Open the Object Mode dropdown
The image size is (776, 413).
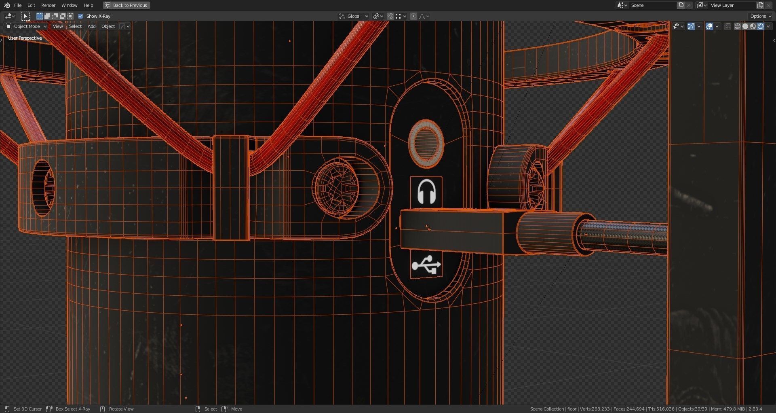coord(26,26)
